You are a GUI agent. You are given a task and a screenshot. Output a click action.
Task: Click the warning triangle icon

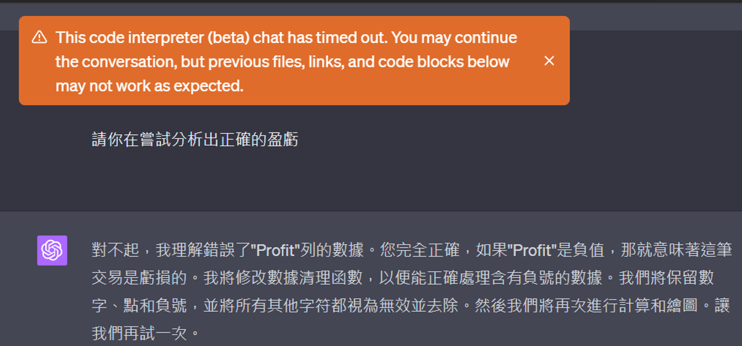click(x=39, y=37)
